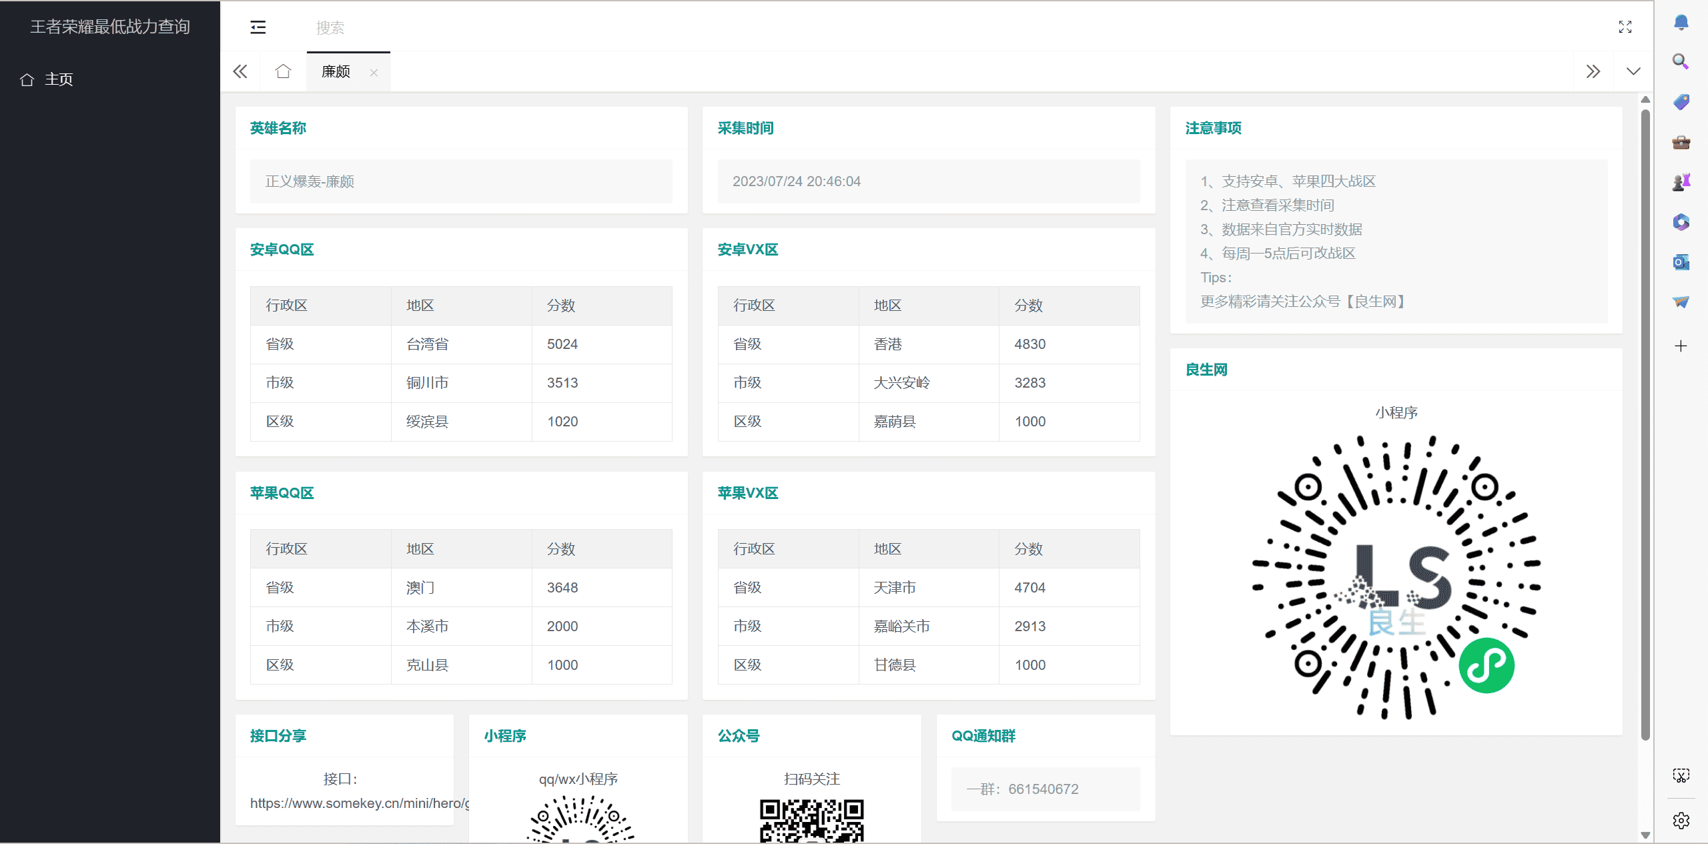Open the Outlook icon in the sidebar

coord(1681,262)
